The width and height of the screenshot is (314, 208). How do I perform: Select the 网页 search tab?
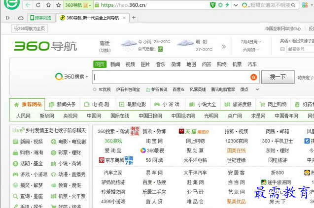100,64
